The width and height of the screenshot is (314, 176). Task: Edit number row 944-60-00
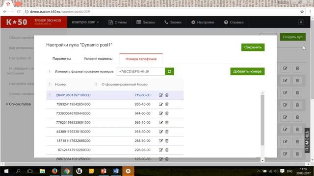click(x=160, y=113)
